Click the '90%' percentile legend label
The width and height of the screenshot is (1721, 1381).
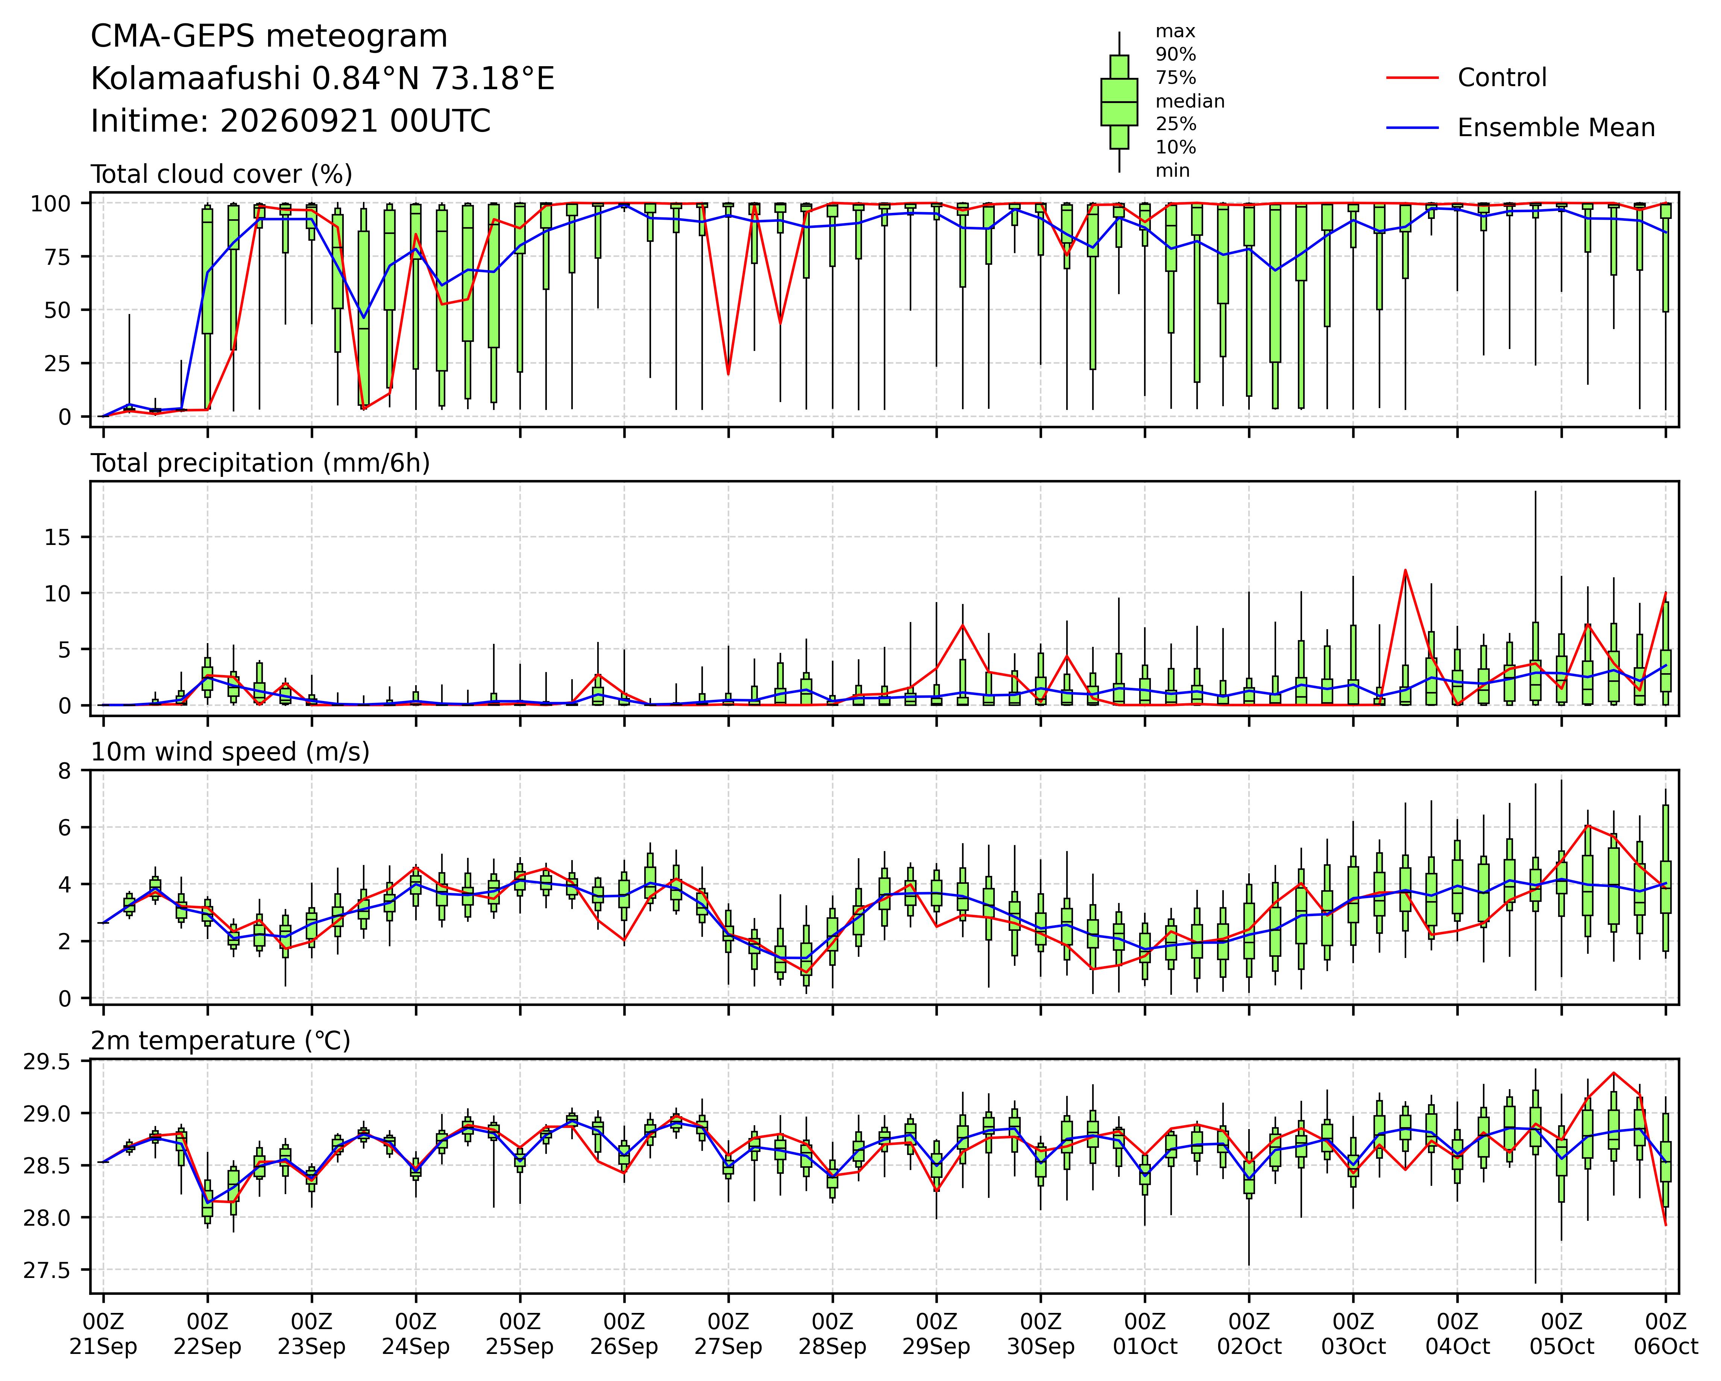(x=1176, y=55)
